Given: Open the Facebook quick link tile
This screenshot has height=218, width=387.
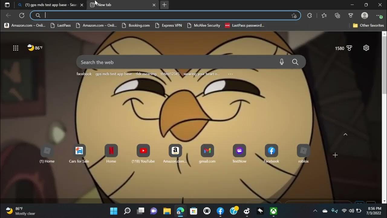Looking at the screenshot, I should coord(272,154).
